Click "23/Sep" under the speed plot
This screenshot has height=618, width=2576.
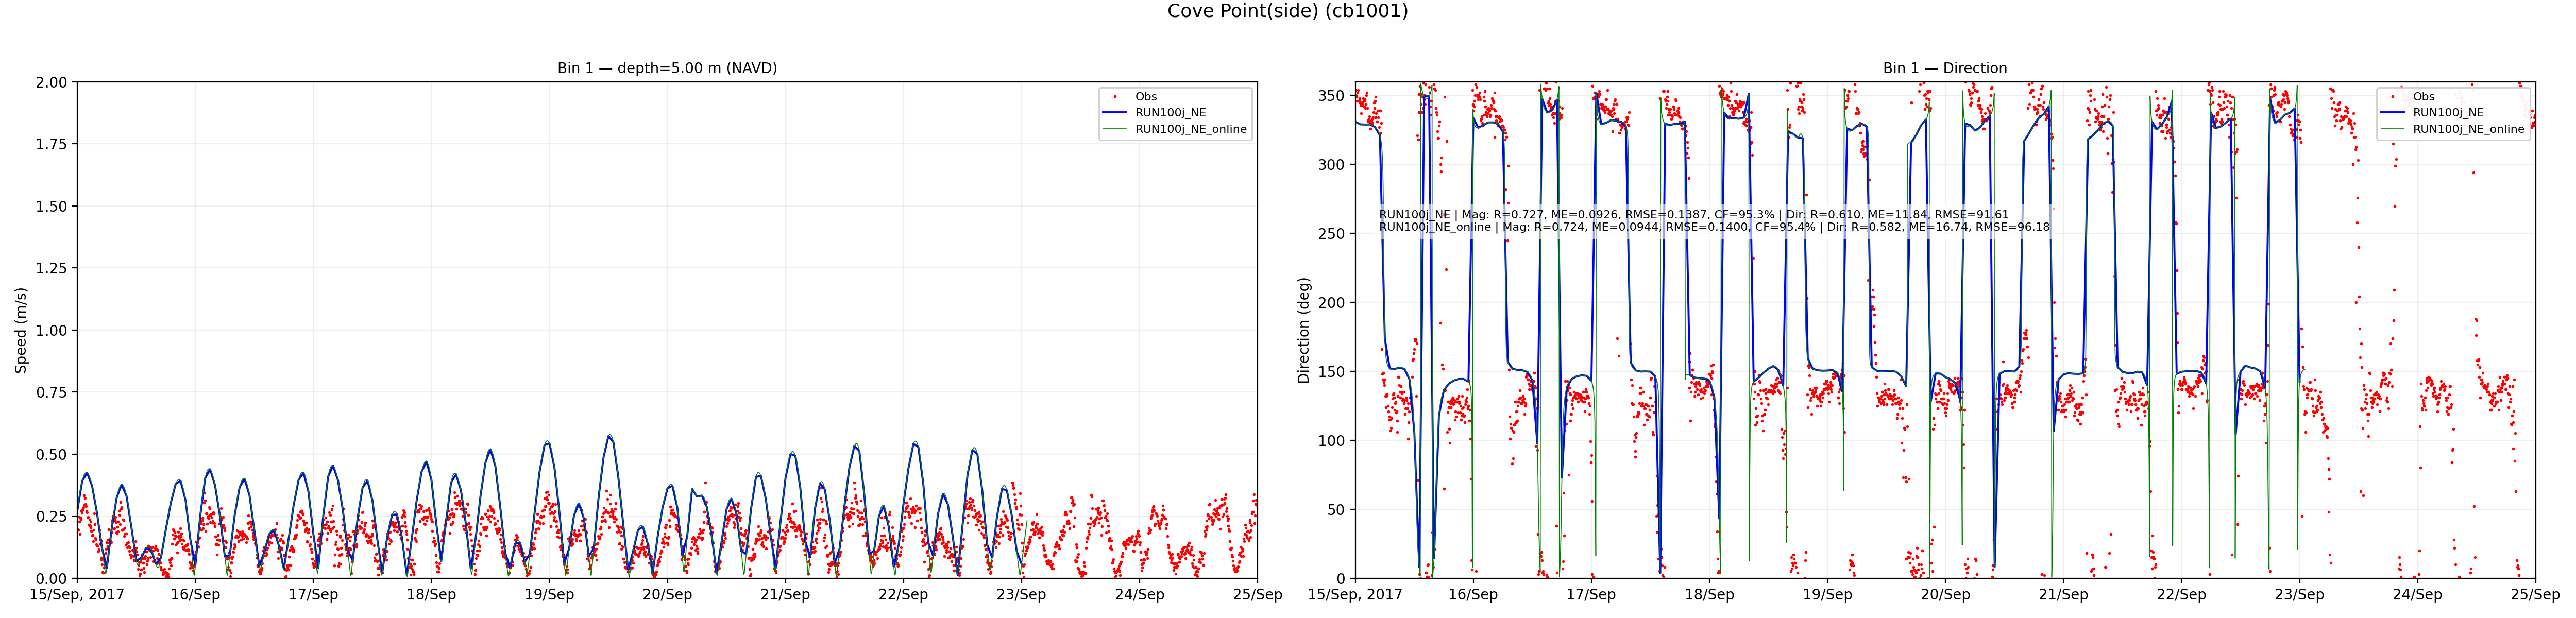(x=1021, y=595)
